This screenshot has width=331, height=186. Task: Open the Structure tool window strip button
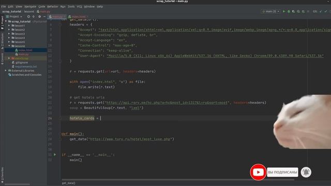[2, 41]
